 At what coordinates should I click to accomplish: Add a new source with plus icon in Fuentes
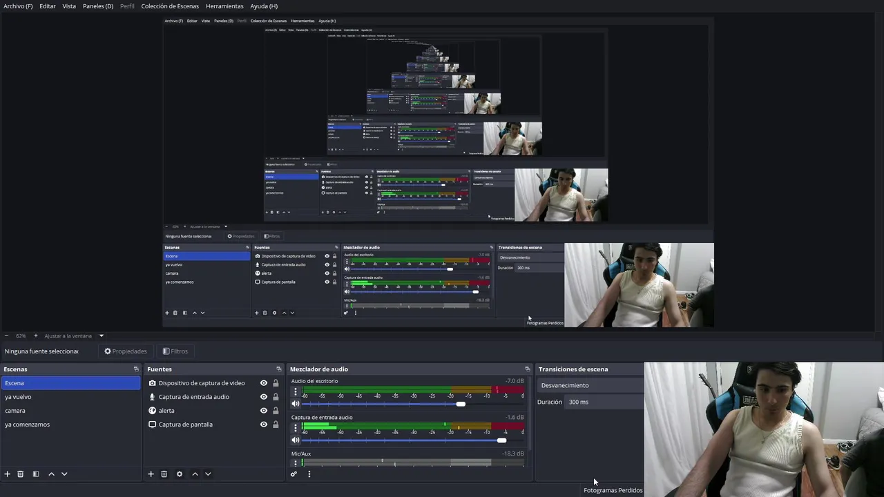click(151, 474)
